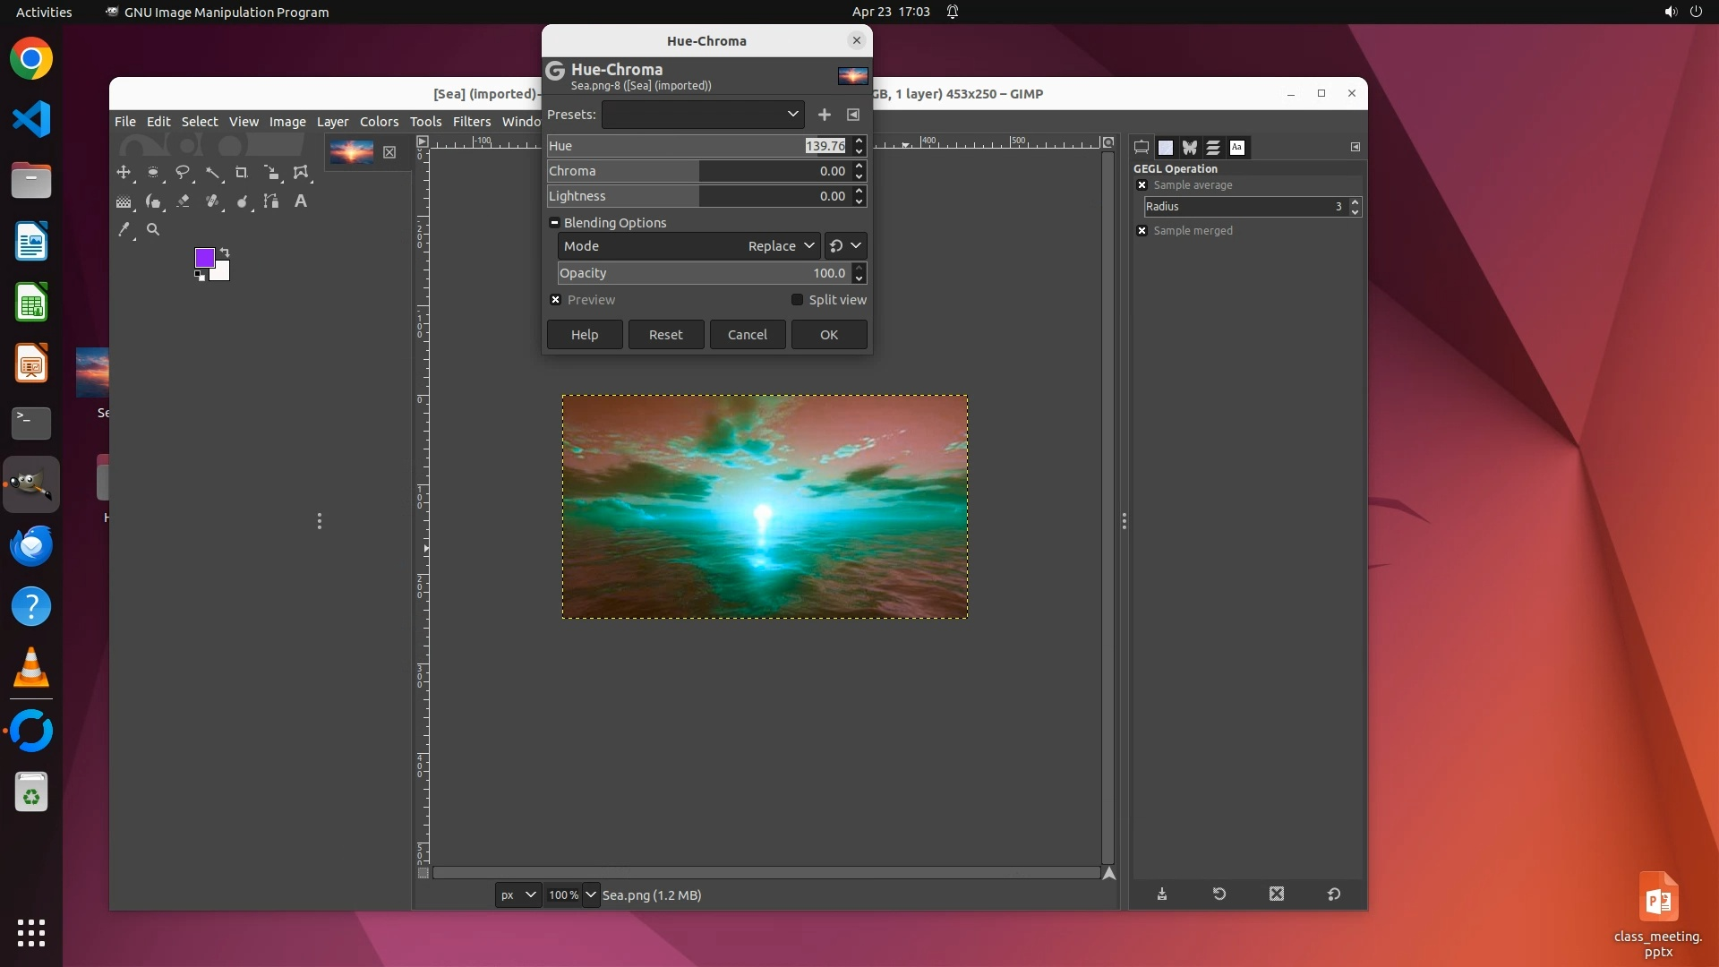Swap foreground and background colors
1719x967 pixels.
click(225, 252)
